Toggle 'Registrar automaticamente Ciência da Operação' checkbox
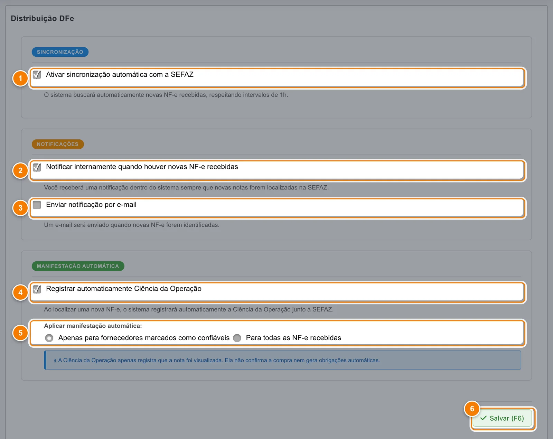 click(37, 289)
